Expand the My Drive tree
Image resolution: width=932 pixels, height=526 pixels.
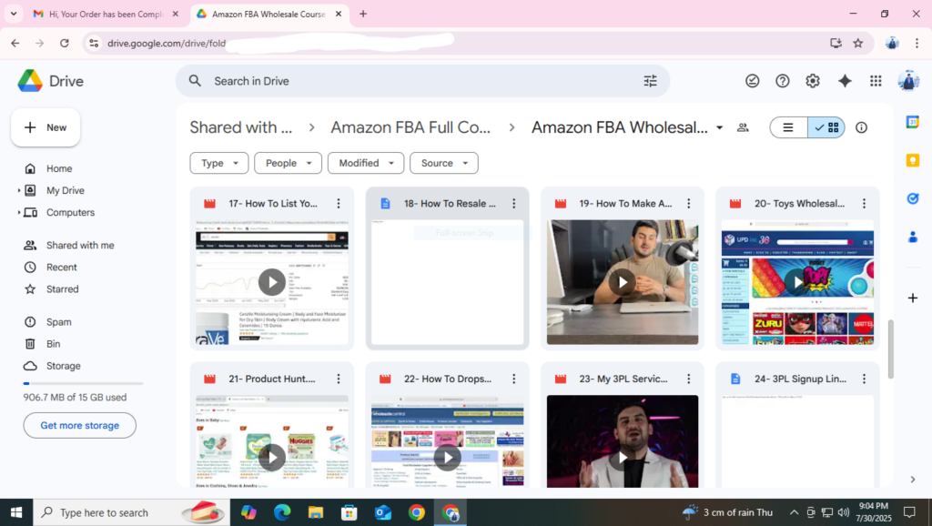click(19, 191)
